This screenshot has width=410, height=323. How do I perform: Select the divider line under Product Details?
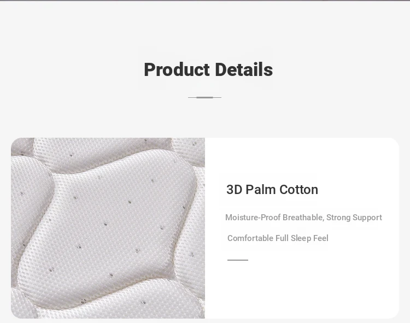[x=204, y=97]
